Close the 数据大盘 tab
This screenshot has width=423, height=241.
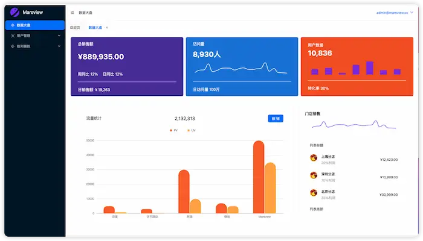pyautogui.click(x=107, y=28)
